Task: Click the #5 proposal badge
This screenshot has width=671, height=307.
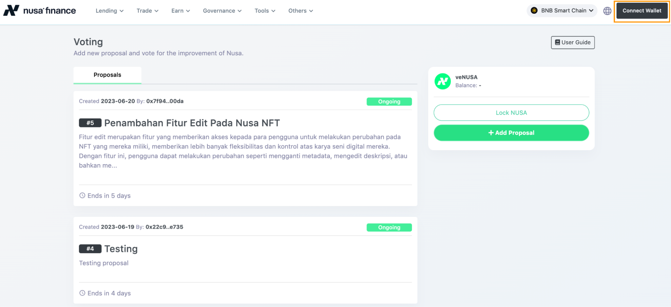Action: tap(90, 123)
